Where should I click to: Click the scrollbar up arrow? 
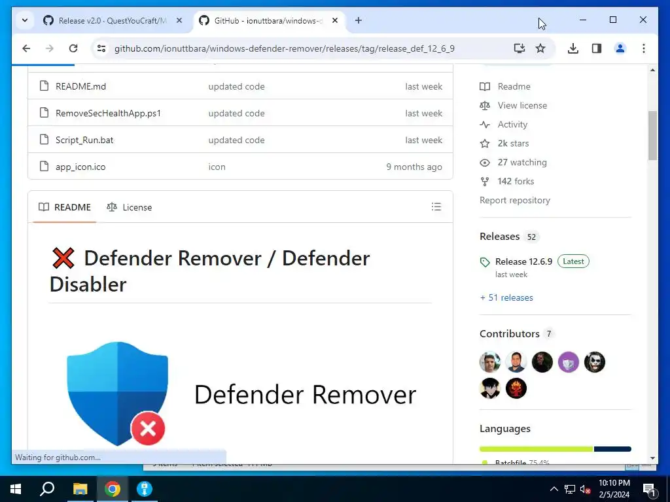coord(652,70)
